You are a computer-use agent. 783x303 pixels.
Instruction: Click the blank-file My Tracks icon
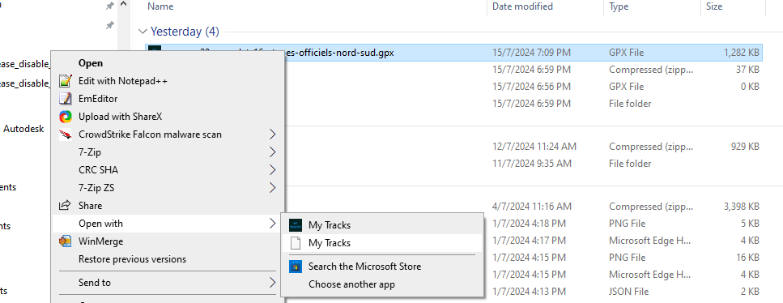tap(296, 243)
